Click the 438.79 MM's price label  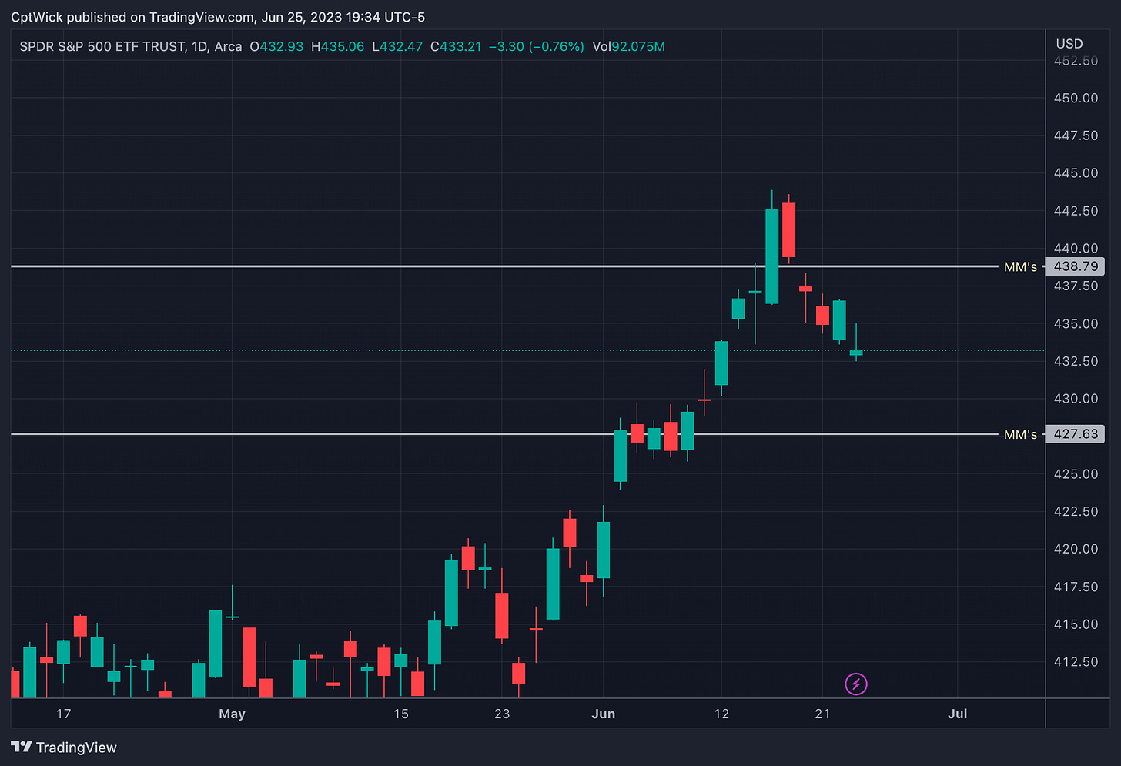coord(1076,266)
